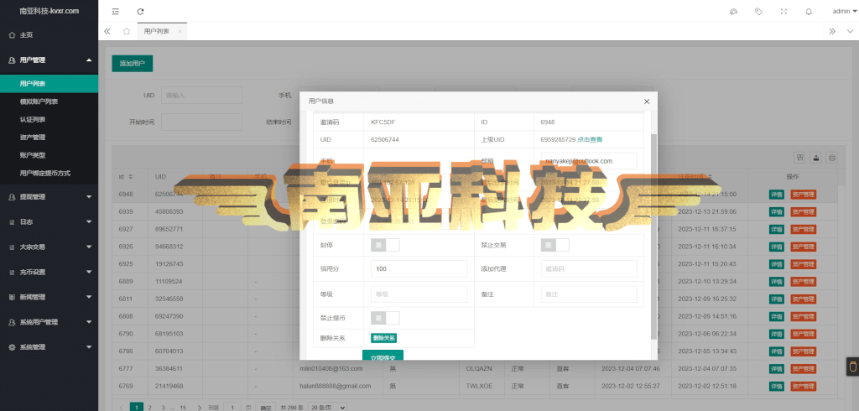Click the floating widget at the right edge
The image size is (859, 411).
coord(852,367)
